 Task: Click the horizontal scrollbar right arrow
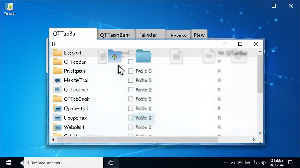(254, 139)
